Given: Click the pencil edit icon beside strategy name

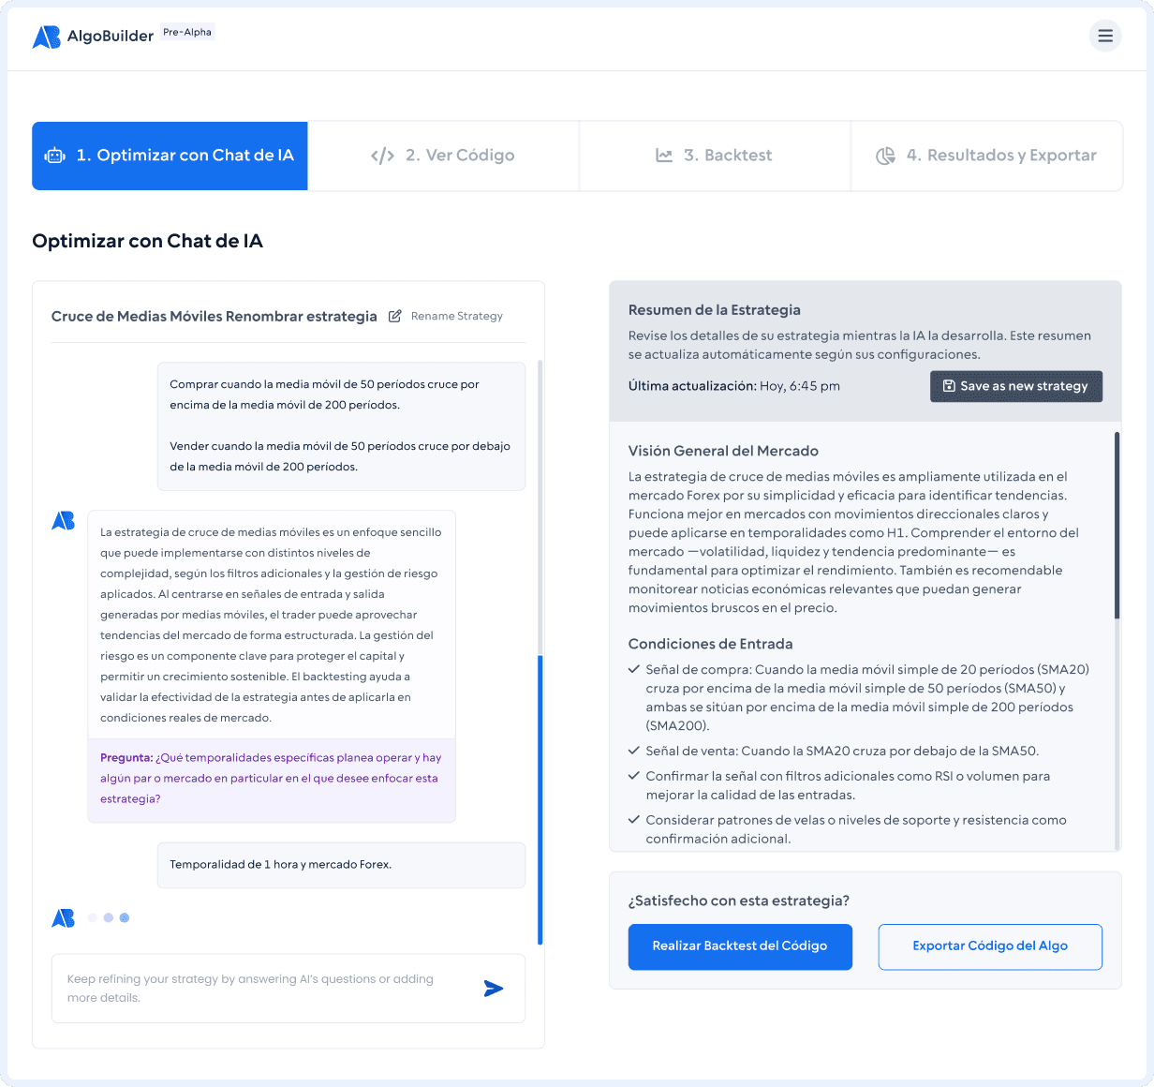Looking at the screenshot, I should 395,316.
